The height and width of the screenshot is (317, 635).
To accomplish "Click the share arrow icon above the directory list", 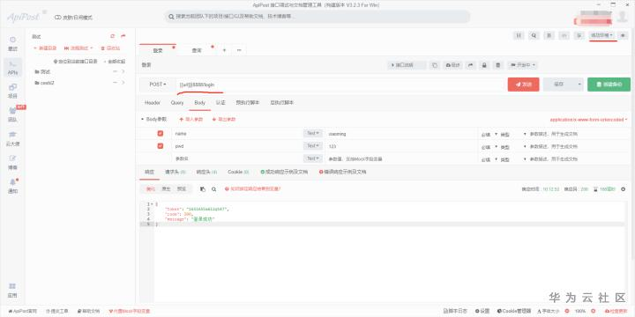I will 123,36.
